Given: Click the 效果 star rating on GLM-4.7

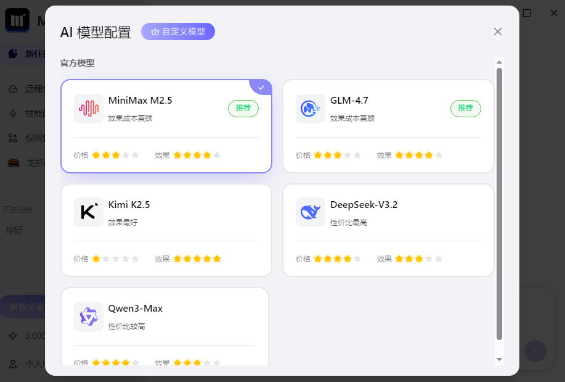Looking at the screenshot, I should point(419,156).
